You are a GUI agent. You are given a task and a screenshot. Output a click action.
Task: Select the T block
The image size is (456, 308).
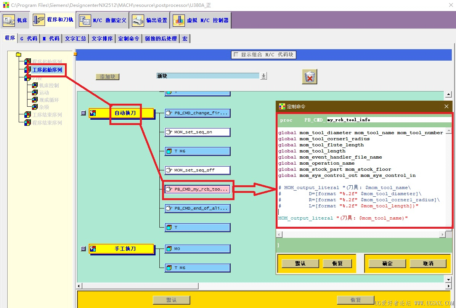[198, 228]
